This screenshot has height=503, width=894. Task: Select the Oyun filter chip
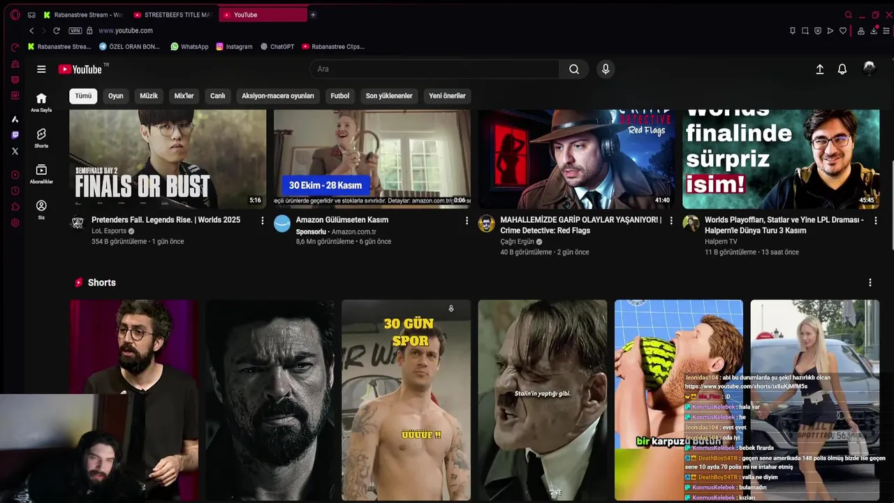116,96
